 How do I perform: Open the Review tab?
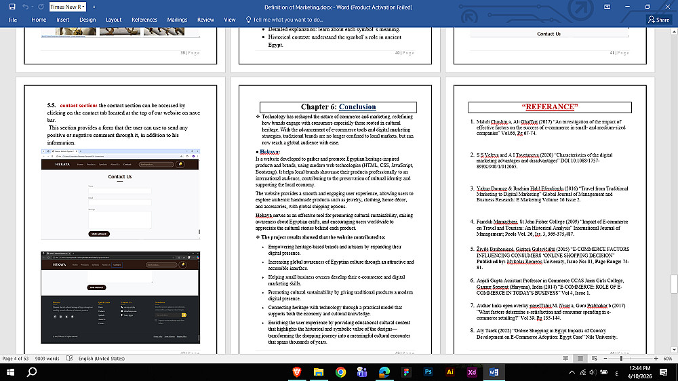point(205,20)
